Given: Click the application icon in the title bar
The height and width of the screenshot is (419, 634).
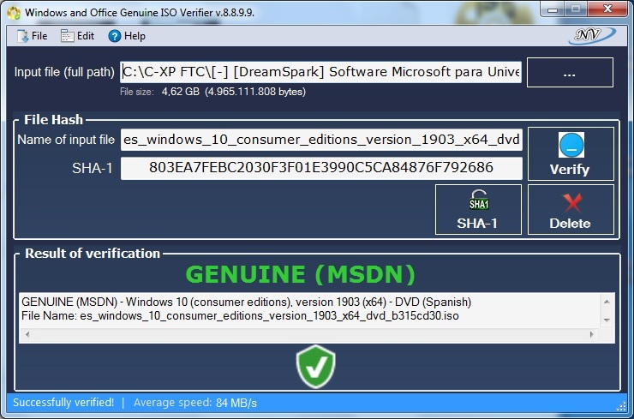Looking at the screenshot, I should point(14,13).
